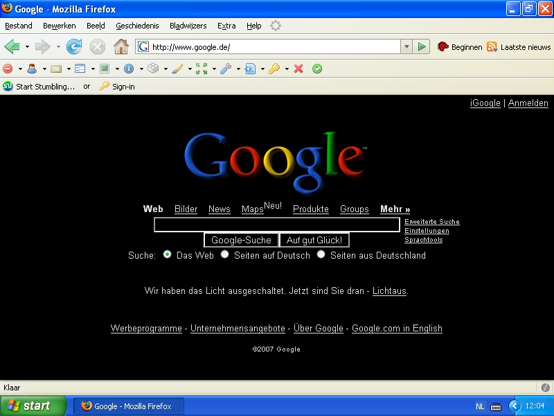
Task: Expand hidden tray icons with the taskbar arrow
Action: pos(515,406)
